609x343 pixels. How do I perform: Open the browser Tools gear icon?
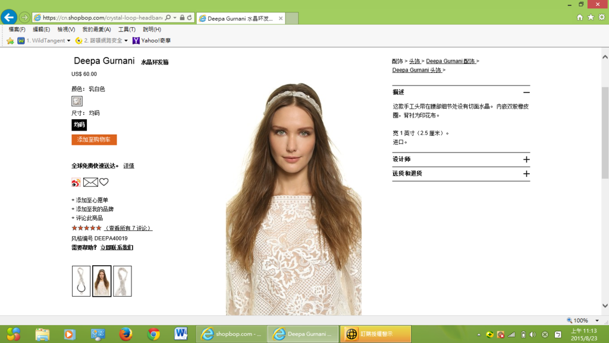coord(602,17)
